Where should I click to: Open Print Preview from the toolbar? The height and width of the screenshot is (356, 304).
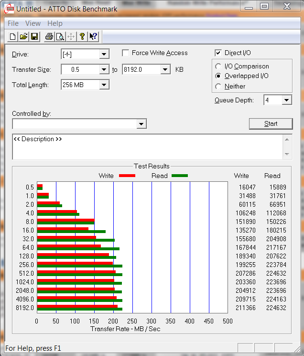tap(60, 36)
